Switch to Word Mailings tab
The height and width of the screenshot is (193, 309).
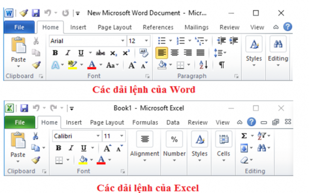coord(197,27)
